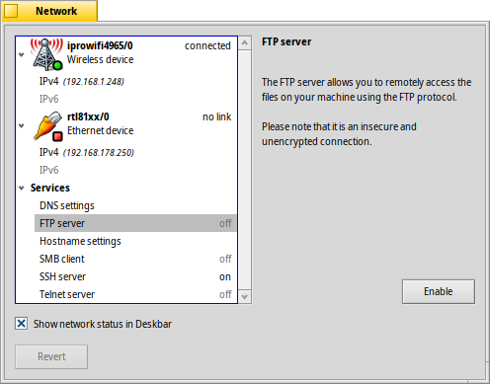Select the iprowifi4965/0 device name
Screen dimensions: 490x384
click(100, 45)
